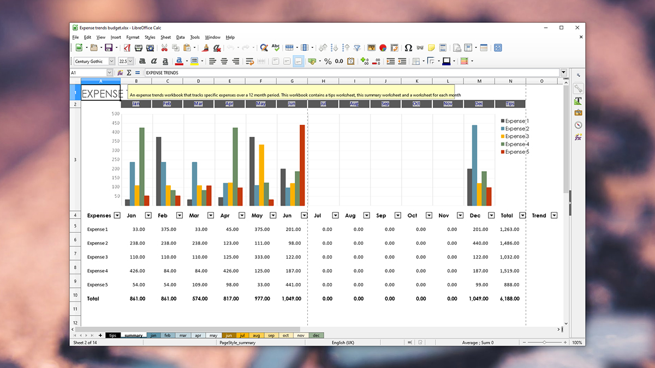Open the Century Gothic font name dropdown

tap(112, 62)
